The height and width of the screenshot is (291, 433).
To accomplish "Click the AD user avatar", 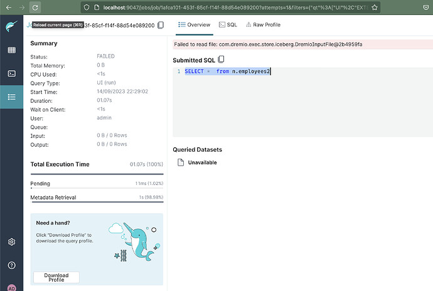I will [11, 288].
